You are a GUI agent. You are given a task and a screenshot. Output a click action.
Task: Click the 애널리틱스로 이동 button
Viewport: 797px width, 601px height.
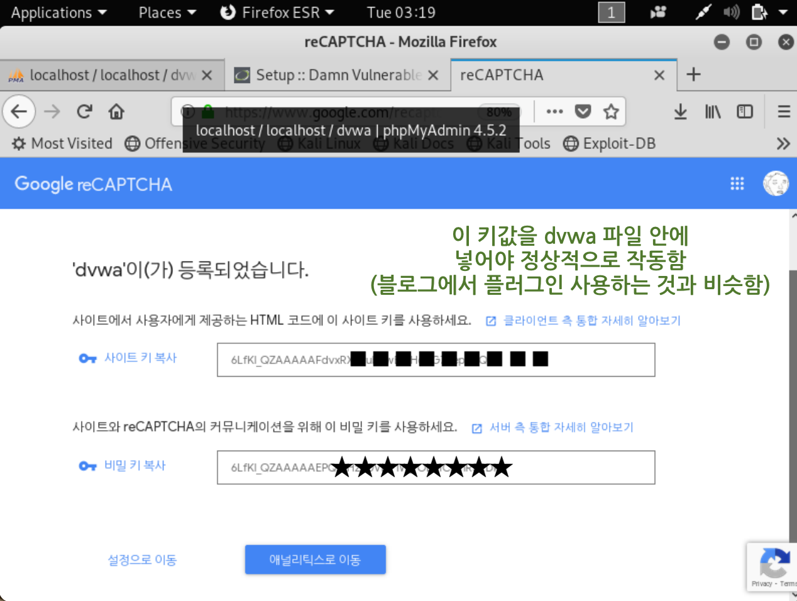[315, 560]
